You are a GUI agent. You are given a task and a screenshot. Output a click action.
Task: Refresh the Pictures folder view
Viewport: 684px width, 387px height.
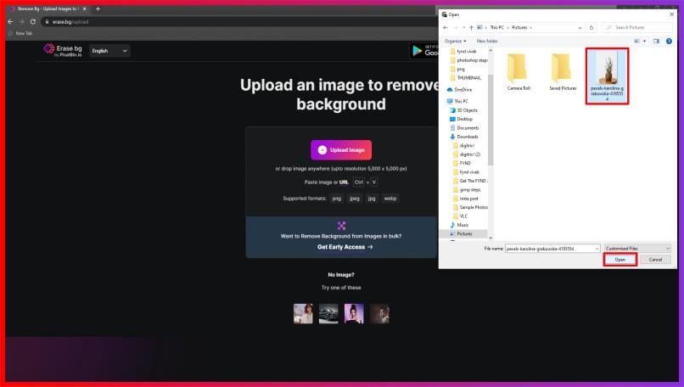pos(591,27)
